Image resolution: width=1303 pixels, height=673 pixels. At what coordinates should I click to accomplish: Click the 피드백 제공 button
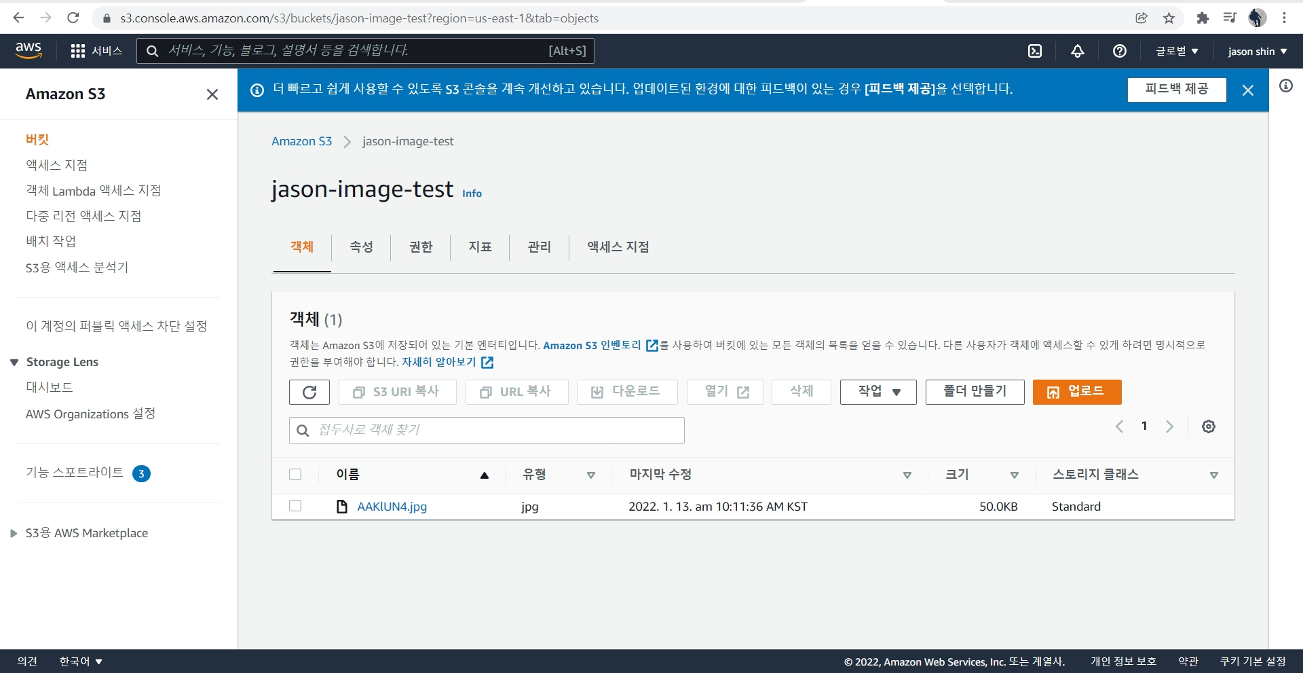tap(1177, 89)
